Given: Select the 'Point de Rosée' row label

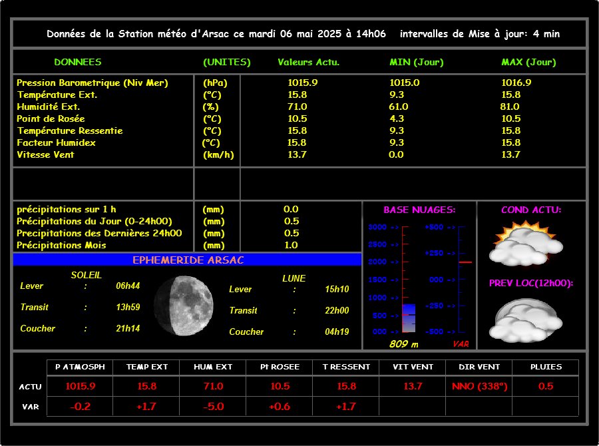Looking at the screenshot, I should (51, 118).
